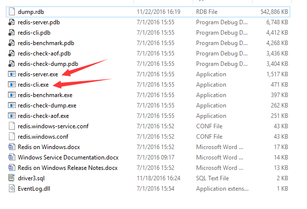The width and height of the screenshot is (307, 209).
Task: Select the driver3.sql file icon
Action: tap(12, 178)
